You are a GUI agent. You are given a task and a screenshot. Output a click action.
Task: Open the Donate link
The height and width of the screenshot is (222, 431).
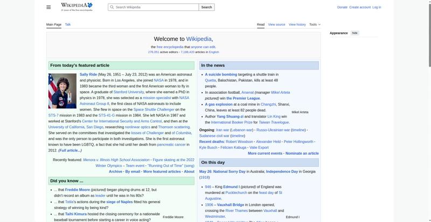(342, 7)
